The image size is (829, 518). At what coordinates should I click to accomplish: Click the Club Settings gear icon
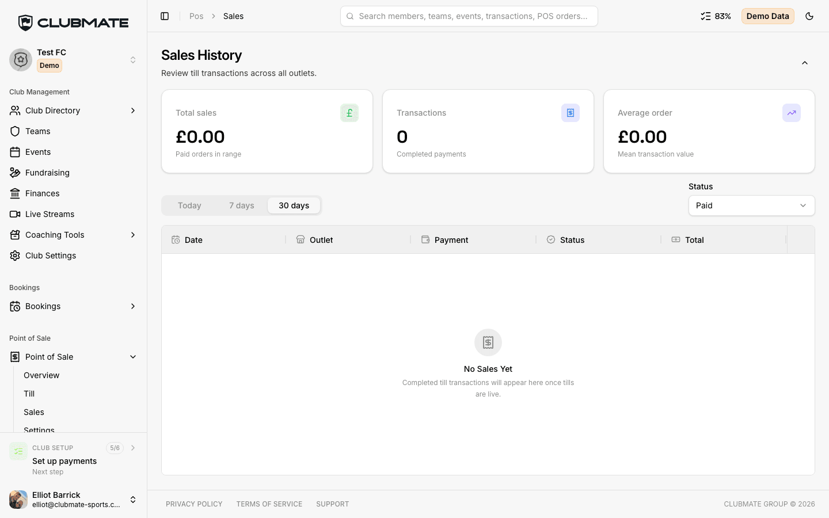click(x=15, y=256)
